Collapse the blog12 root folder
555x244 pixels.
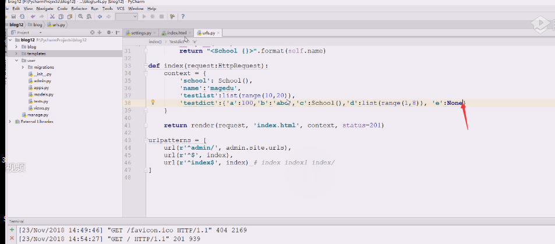click(x=10, y=40)
